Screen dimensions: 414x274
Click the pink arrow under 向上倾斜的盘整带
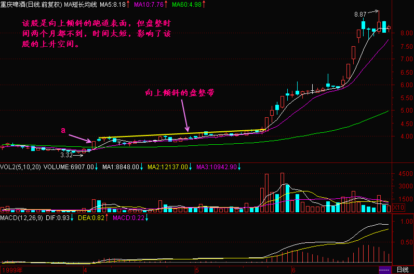185,115
